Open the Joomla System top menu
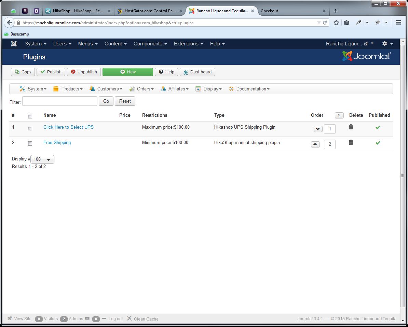The height and width of the screenshot is (327, 408). (x=36, y=44)
